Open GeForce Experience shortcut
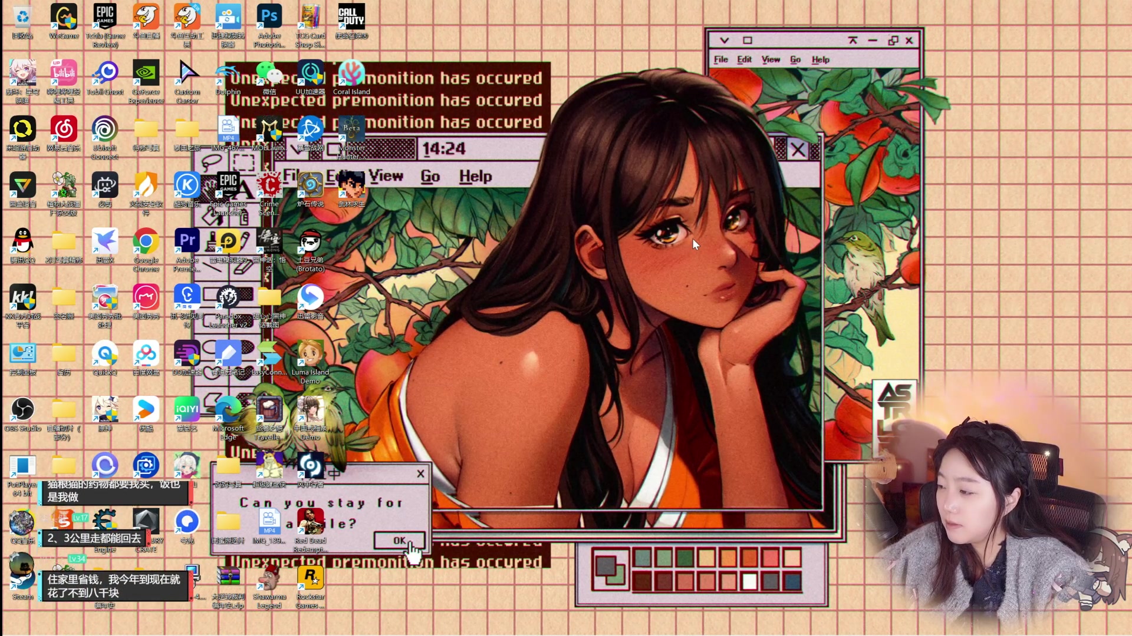The width and height of the screenshot is (1132, 636). [x=146, y=81]
